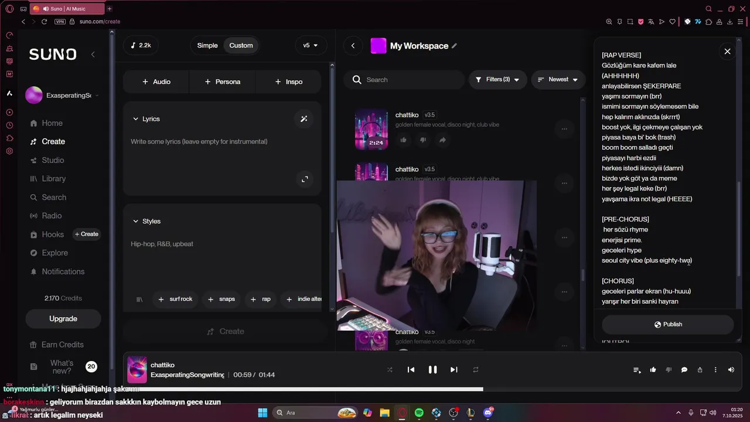Open the Hooks page
The image size is (750, 422).
[x=47, y=234]
